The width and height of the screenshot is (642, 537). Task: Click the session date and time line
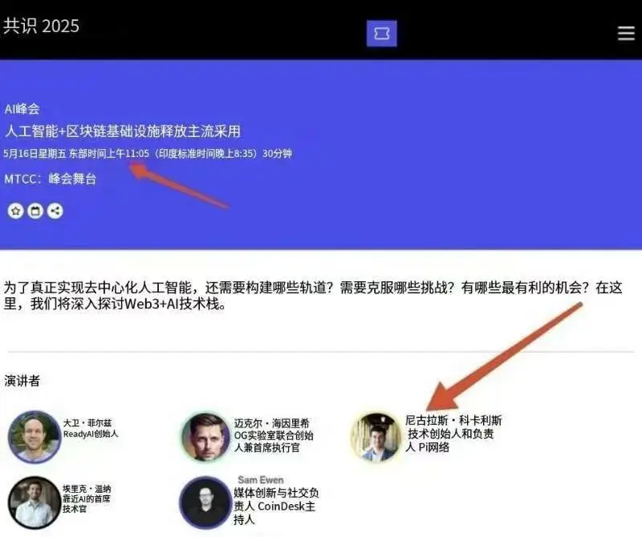click(x=148, y=154)
